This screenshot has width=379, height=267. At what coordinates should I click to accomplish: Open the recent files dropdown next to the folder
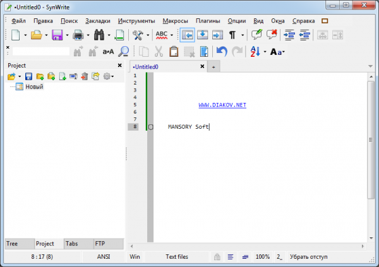pos(46,35)
